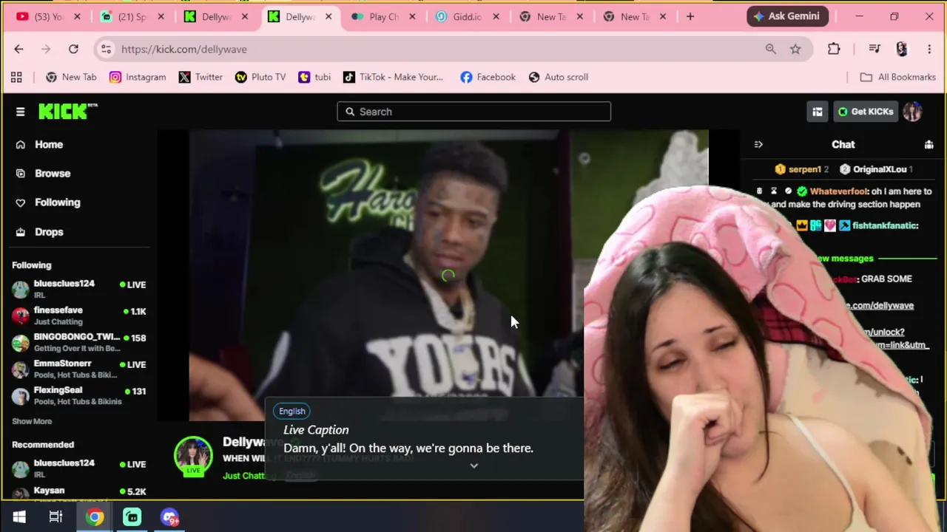Collapse the Live Caption panel with the chevron
947x532 pixels.
pyautogui.click(x=474, y=465)
